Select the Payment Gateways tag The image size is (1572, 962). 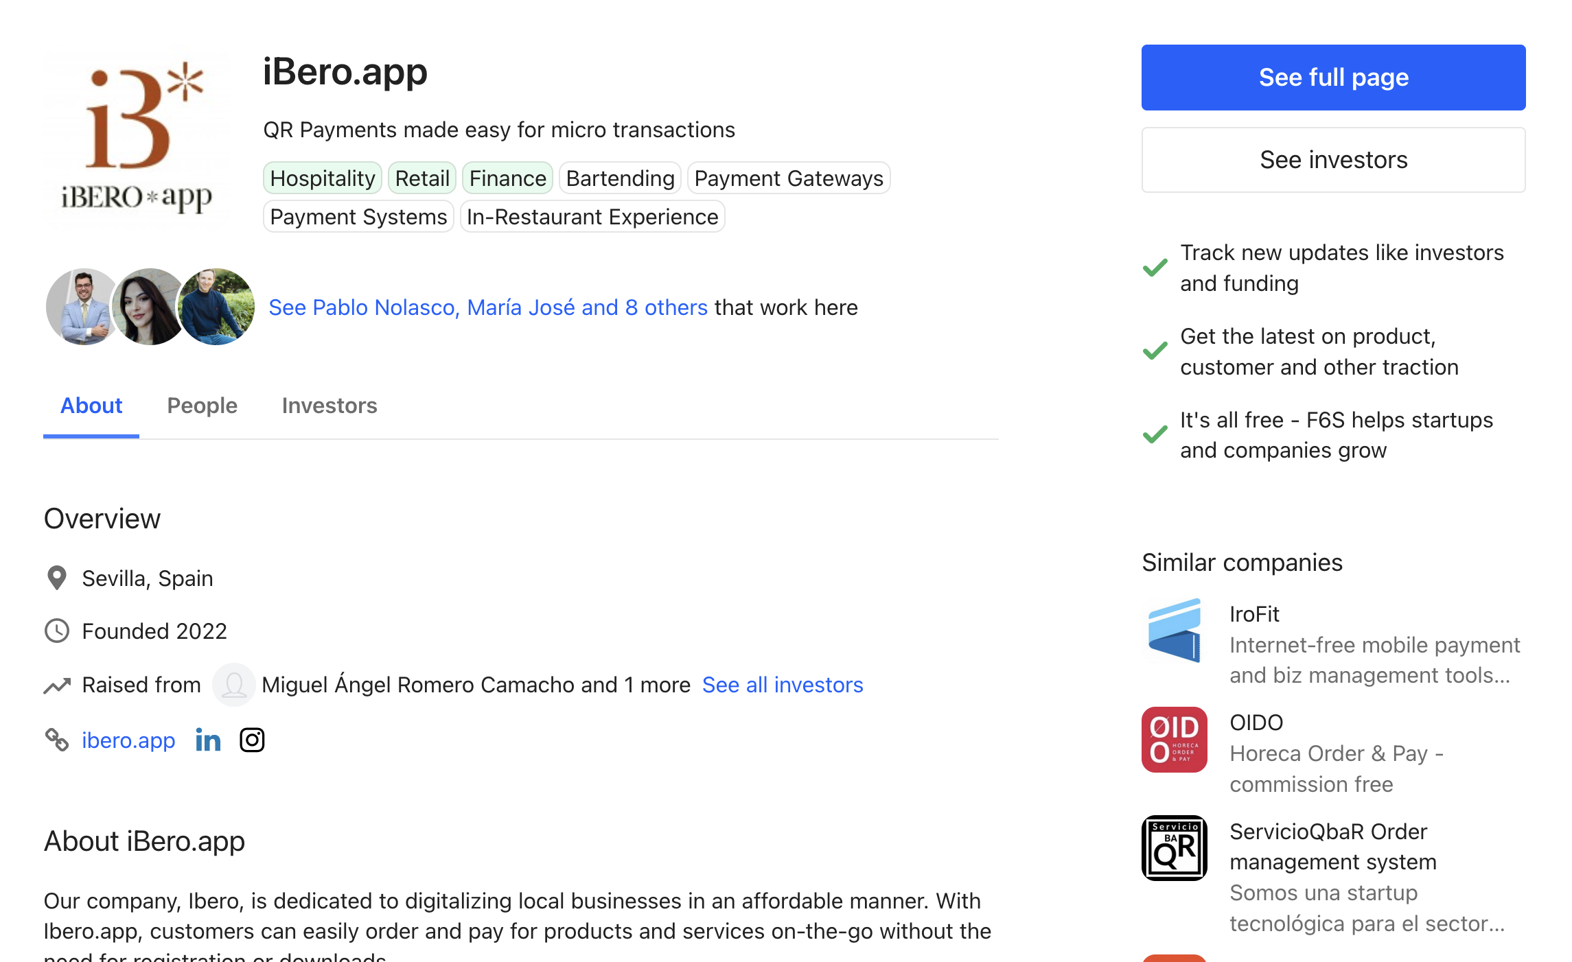(x=789, y=178)
